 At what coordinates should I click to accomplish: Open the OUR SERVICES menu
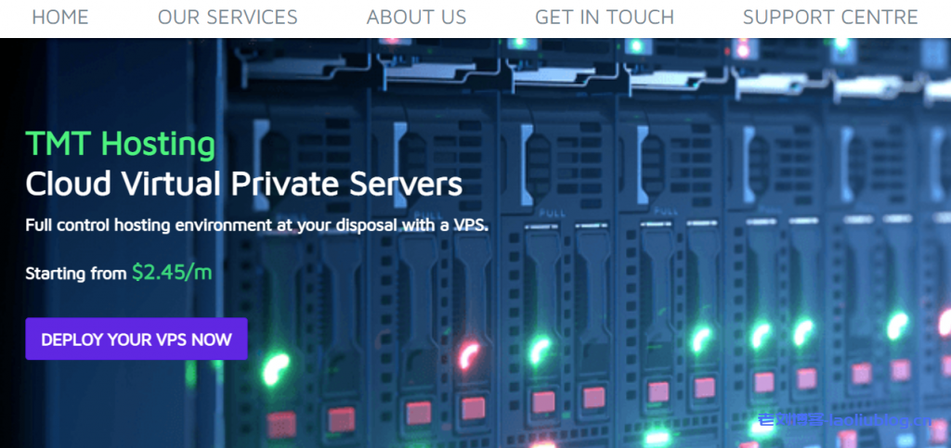(228, 17)
